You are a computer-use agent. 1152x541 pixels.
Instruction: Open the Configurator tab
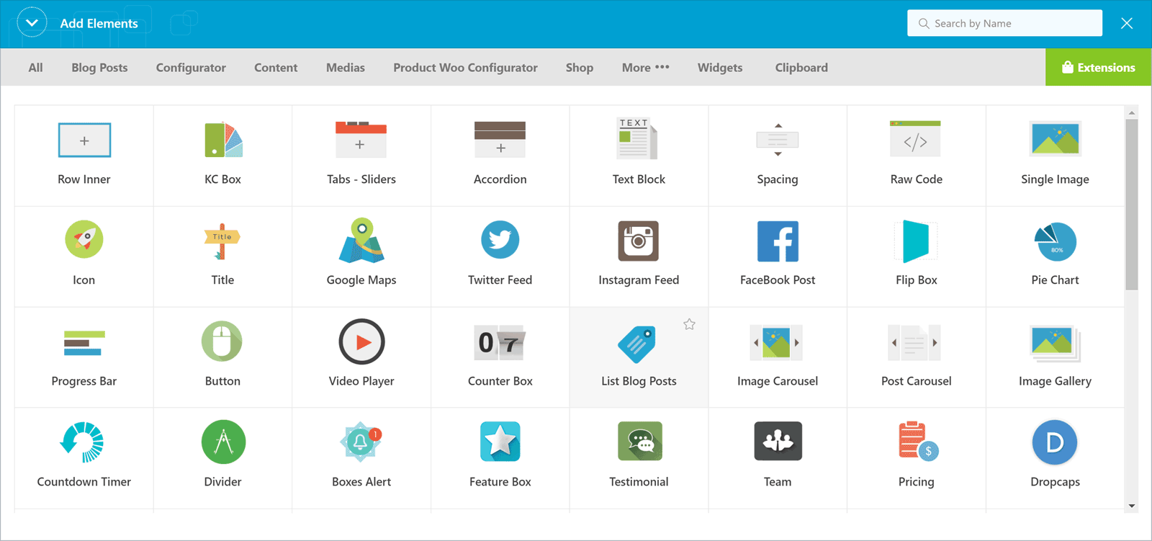(191, 68)
